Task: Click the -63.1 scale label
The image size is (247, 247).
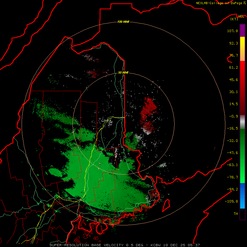Action: [232, 165]
